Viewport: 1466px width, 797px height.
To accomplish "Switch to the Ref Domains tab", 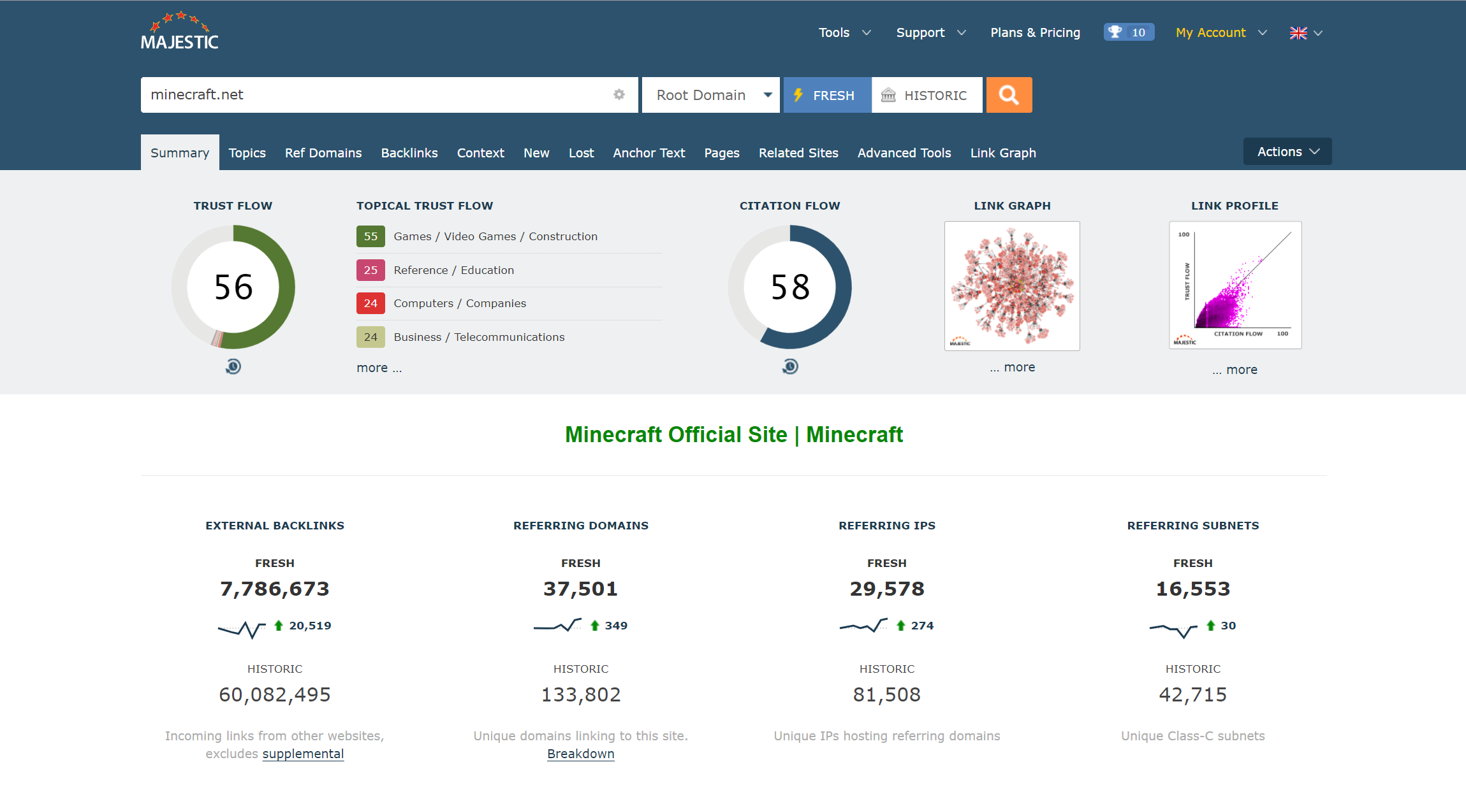I will coord(323,153).
